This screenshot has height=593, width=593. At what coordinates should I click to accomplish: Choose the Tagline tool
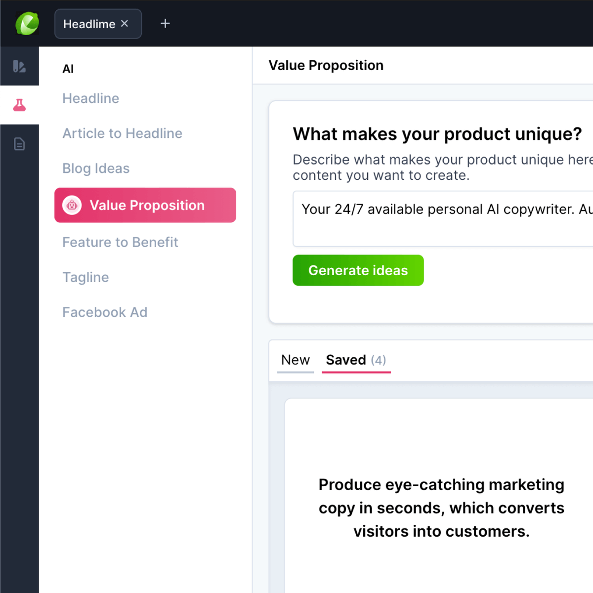[85, 277]
